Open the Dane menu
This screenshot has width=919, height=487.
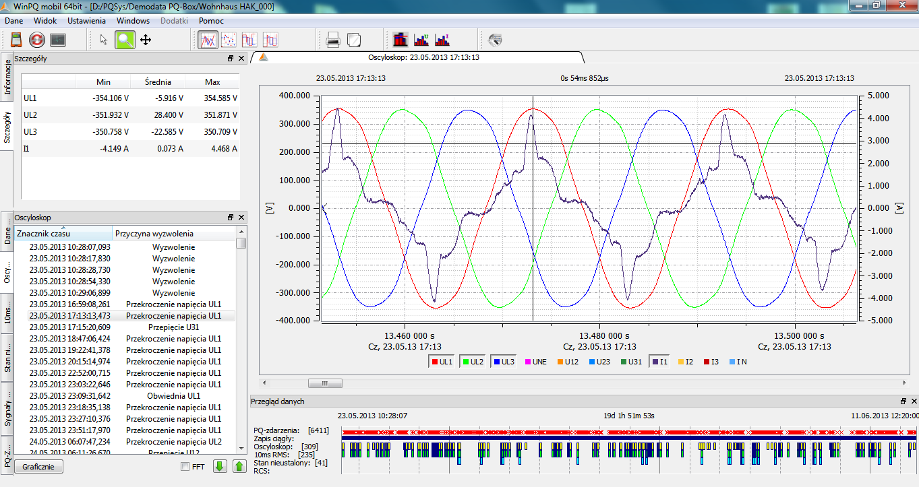point(14,21)
